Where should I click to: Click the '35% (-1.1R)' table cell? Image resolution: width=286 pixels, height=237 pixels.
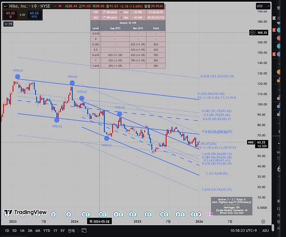[115, 66]
